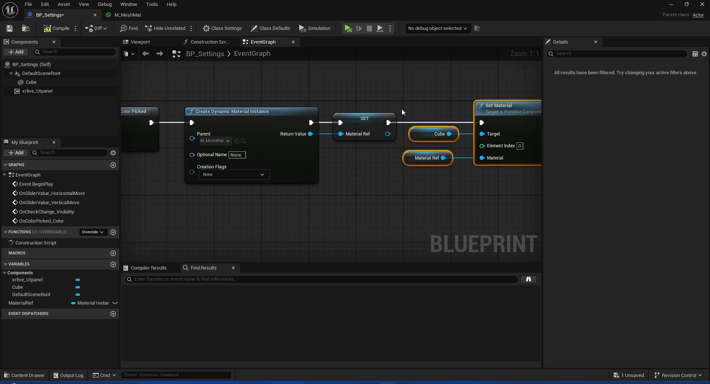Open compile options three-dot menu
Viewport: 710px width, 384px height.
(75, 28)
